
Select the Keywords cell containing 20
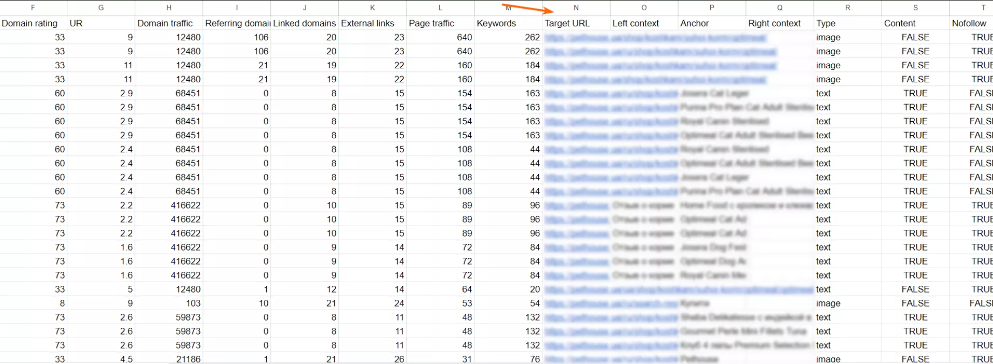tap(508, 289)
